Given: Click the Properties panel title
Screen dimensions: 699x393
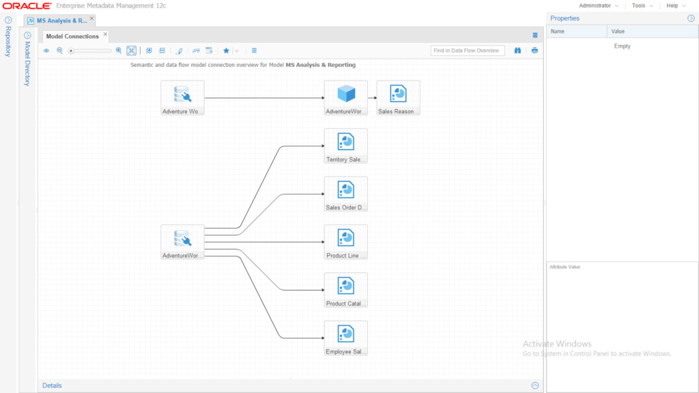Looking at the screenshot, I should pyautogui.click(x=565, y=18).
